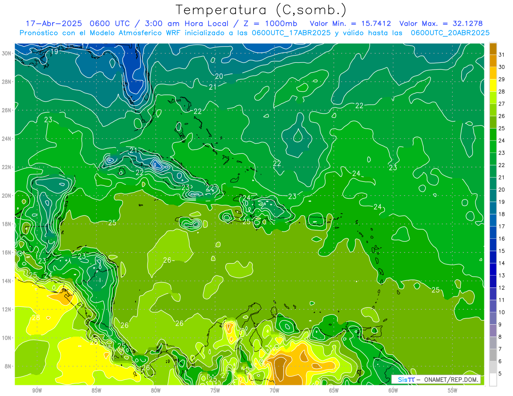The height and width of the screenshot is (396, 513).
Task: Click latitude axis label 16N
Action: pyautogui.click(x=6, y=252)
